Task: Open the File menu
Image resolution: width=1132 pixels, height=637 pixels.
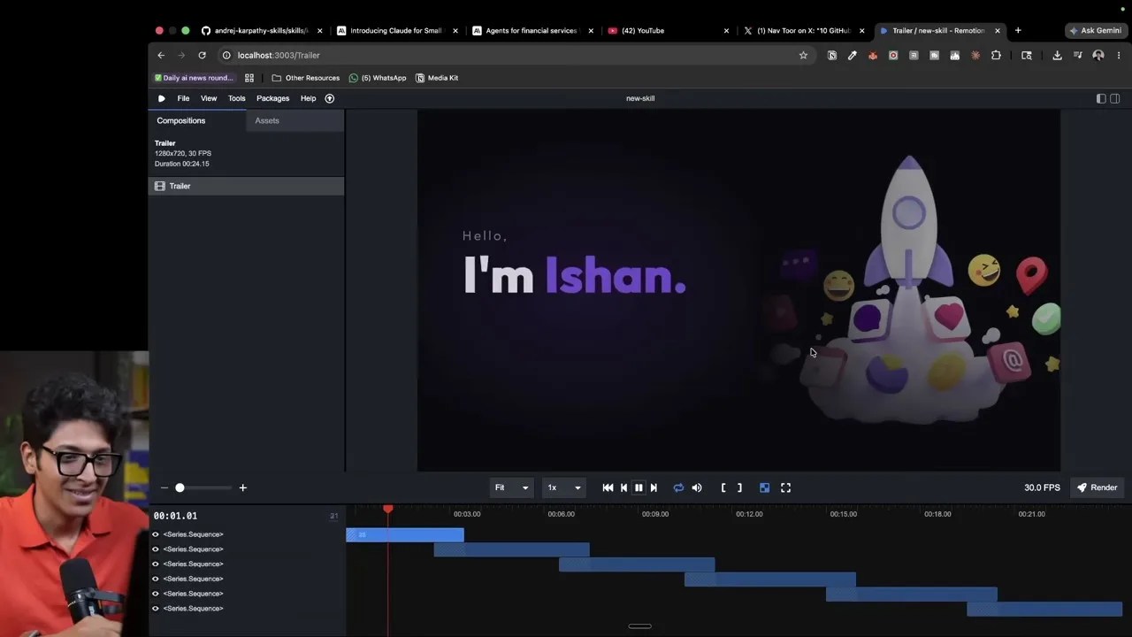Action: tap(183, 98)
